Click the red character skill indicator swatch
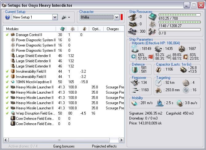 click(121, 17)
